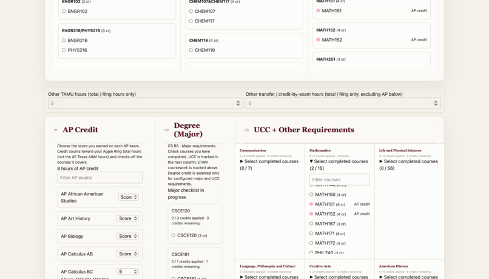Collapse Mathematics select completed courses

(x=339, y=164)
